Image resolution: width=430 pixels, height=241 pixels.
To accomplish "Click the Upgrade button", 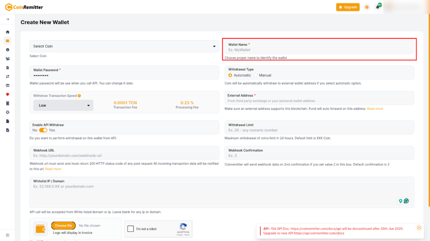I will [348, 7].
